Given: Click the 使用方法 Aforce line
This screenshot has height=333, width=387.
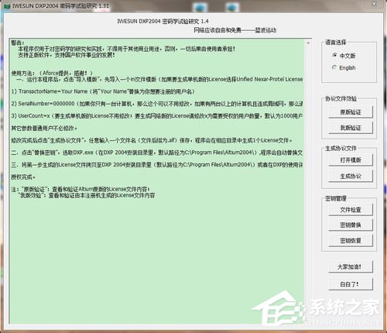Looking at the screenshot, I should [52, 73].
